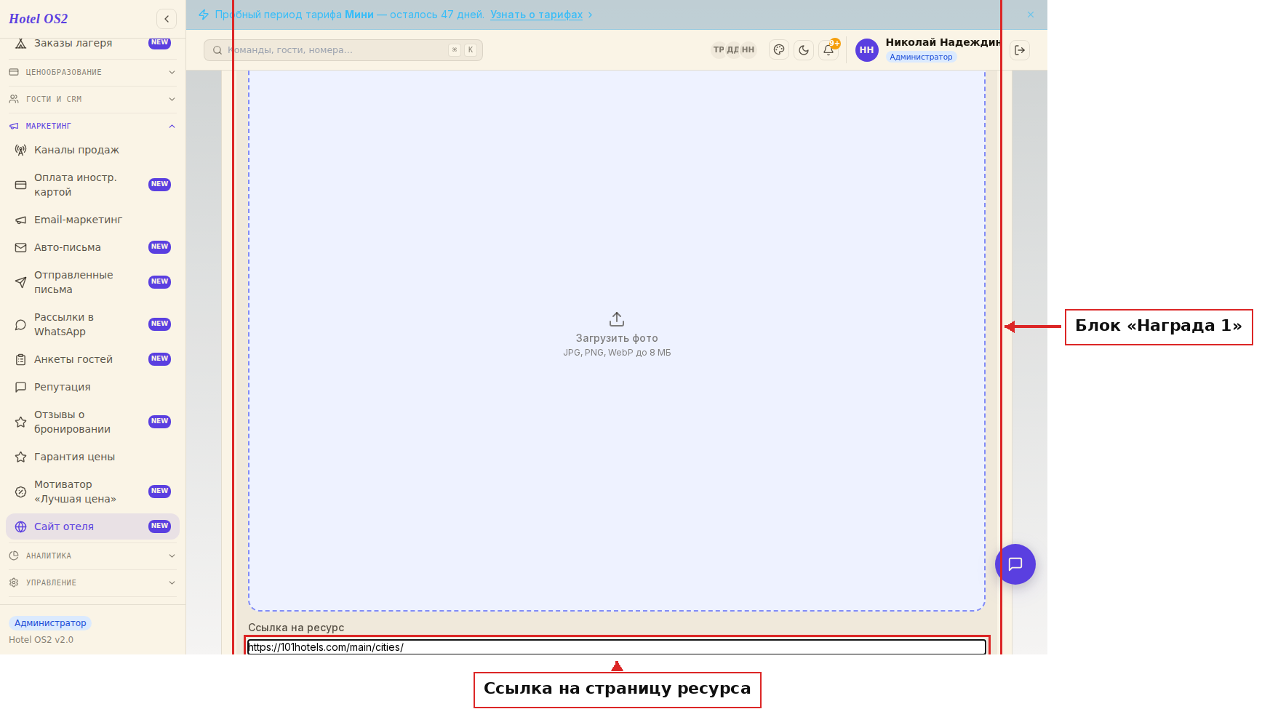Viewport: 1270px width, 725px height.
Task: Expand the Ценообразование section
Action: pos(92,72)
